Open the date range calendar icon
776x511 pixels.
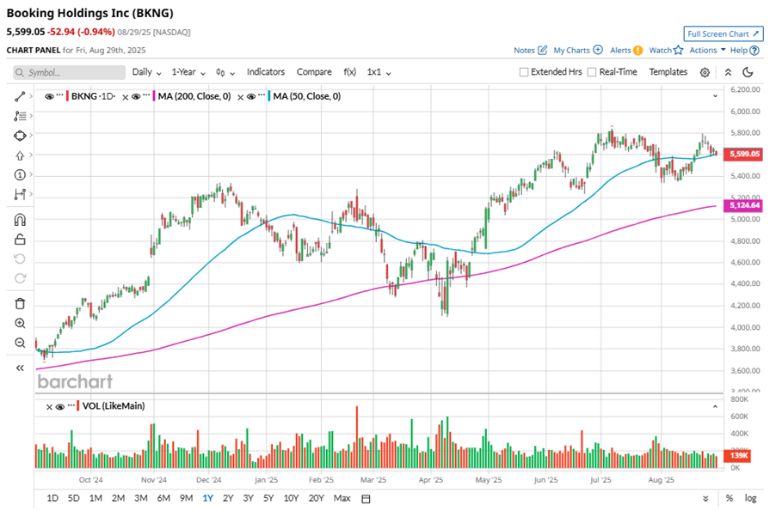point(366,499)
